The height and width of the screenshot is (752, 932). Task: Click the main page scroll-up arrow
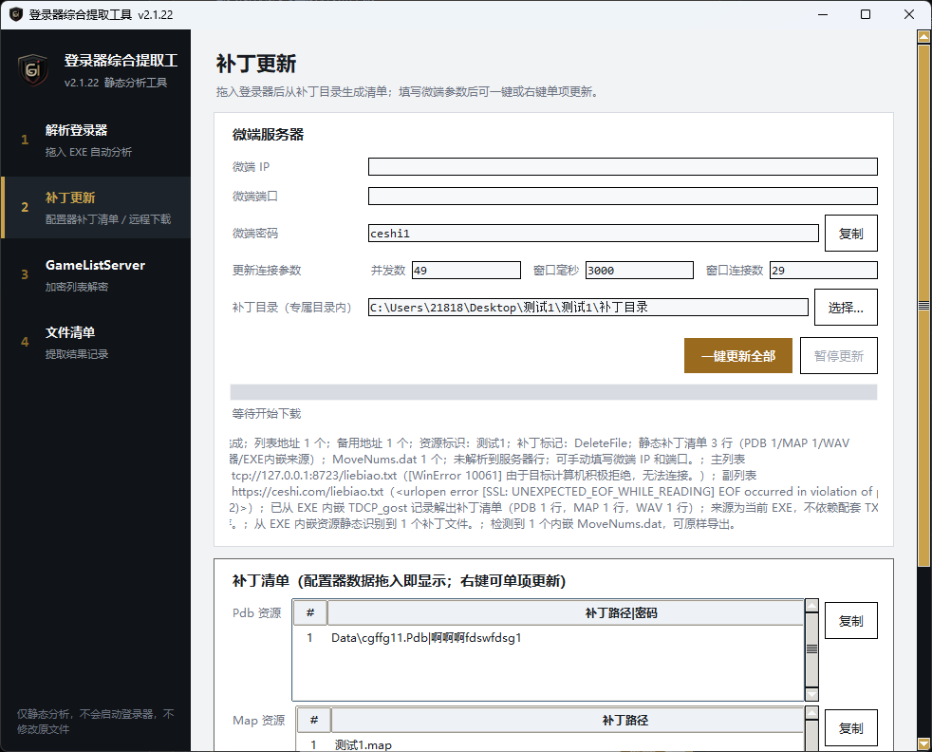click(923, 36)
